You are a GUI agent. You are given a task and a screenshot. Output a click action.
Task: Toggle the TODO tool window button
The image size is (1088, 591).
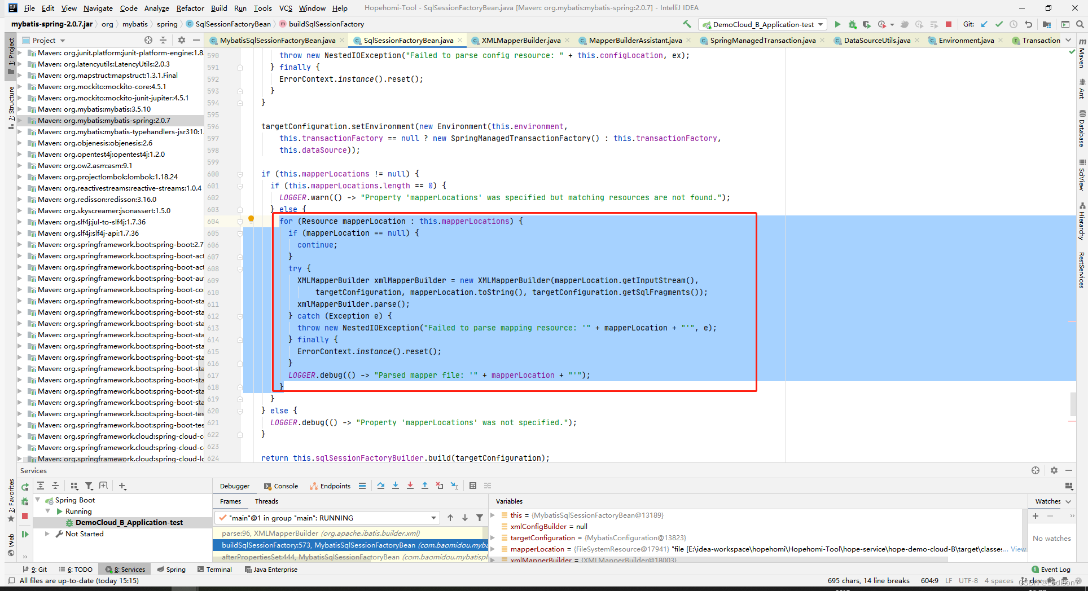[x=76, y=570]
